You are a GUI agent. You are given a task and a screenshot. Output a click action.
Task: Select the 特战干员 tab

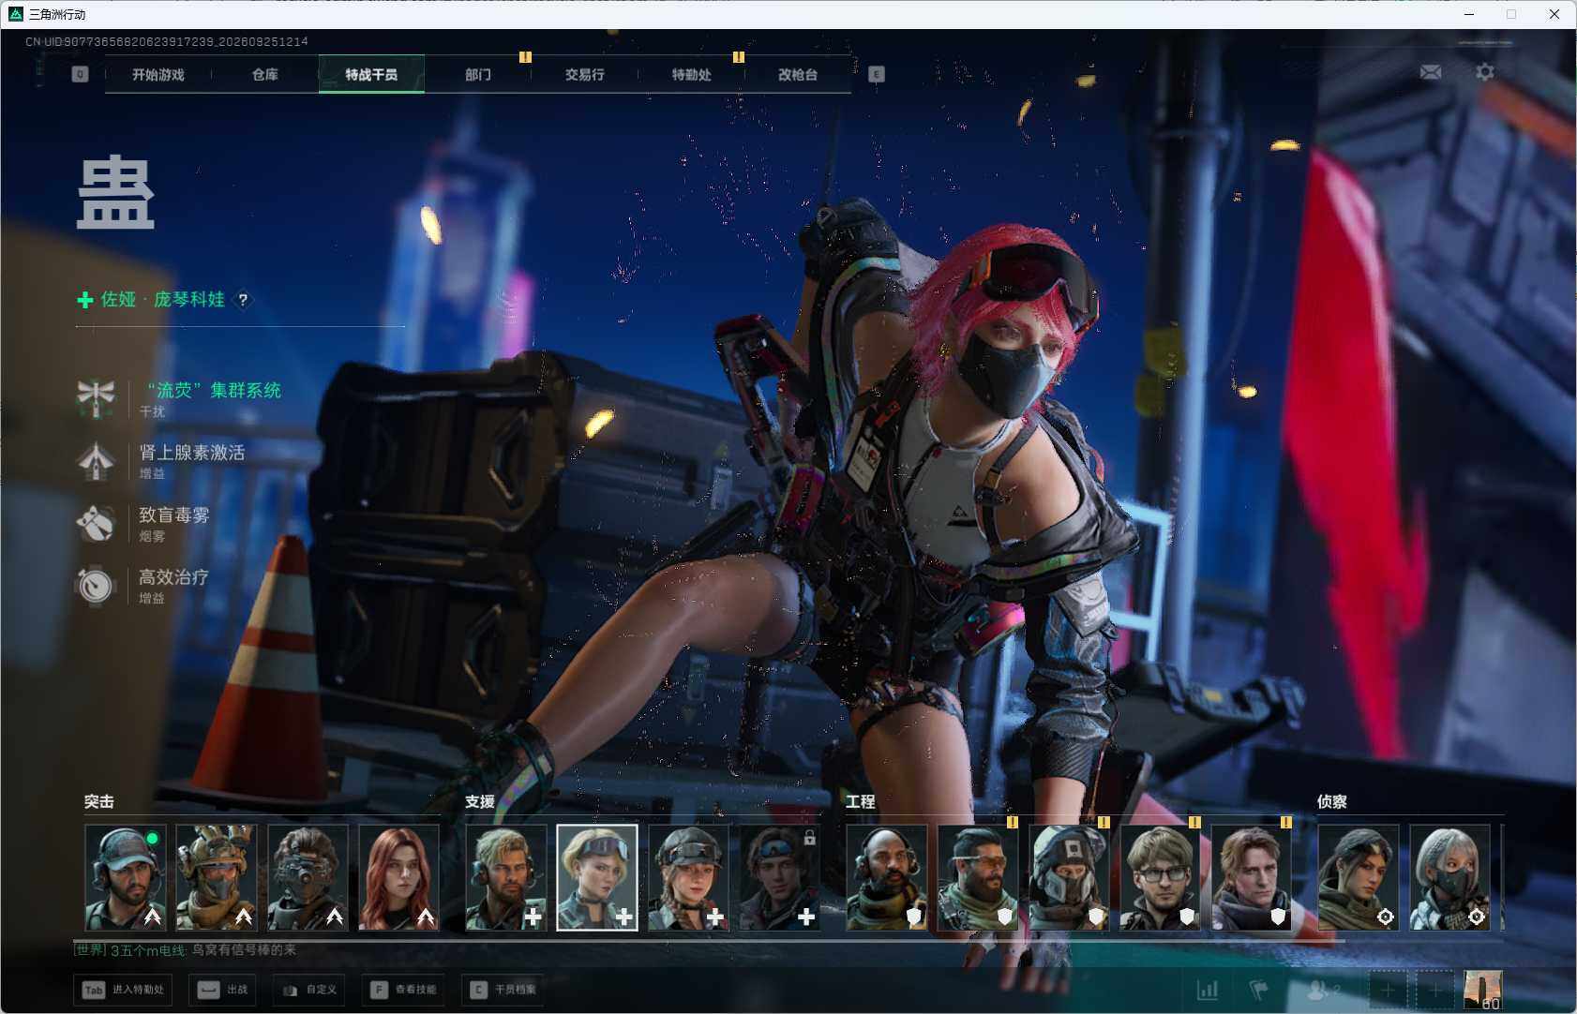point(371,74)
